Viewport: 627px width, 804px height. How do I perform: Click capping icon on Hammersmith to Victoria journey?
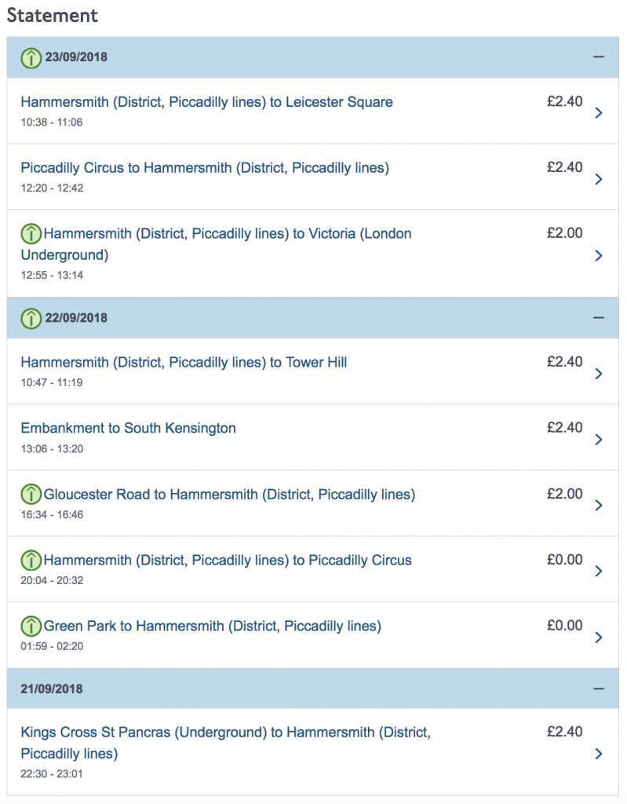[31, 233]
